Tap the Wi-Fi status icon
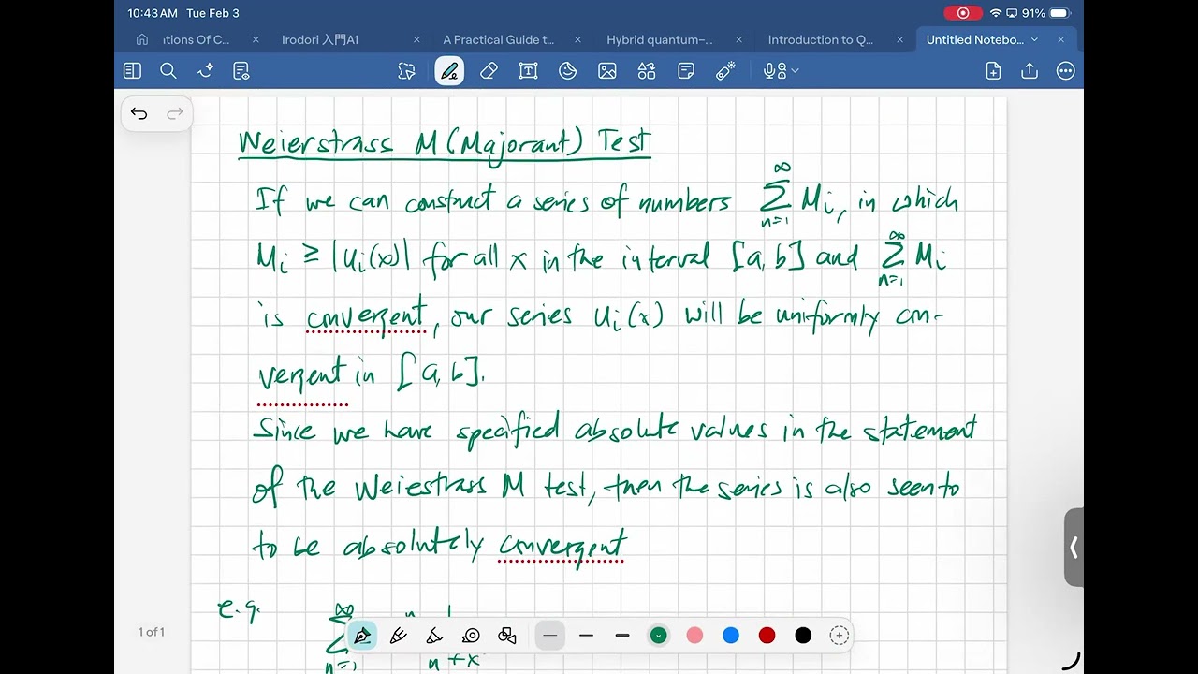1198x674 pixels. pyautogui.click(x=996, y=13)
